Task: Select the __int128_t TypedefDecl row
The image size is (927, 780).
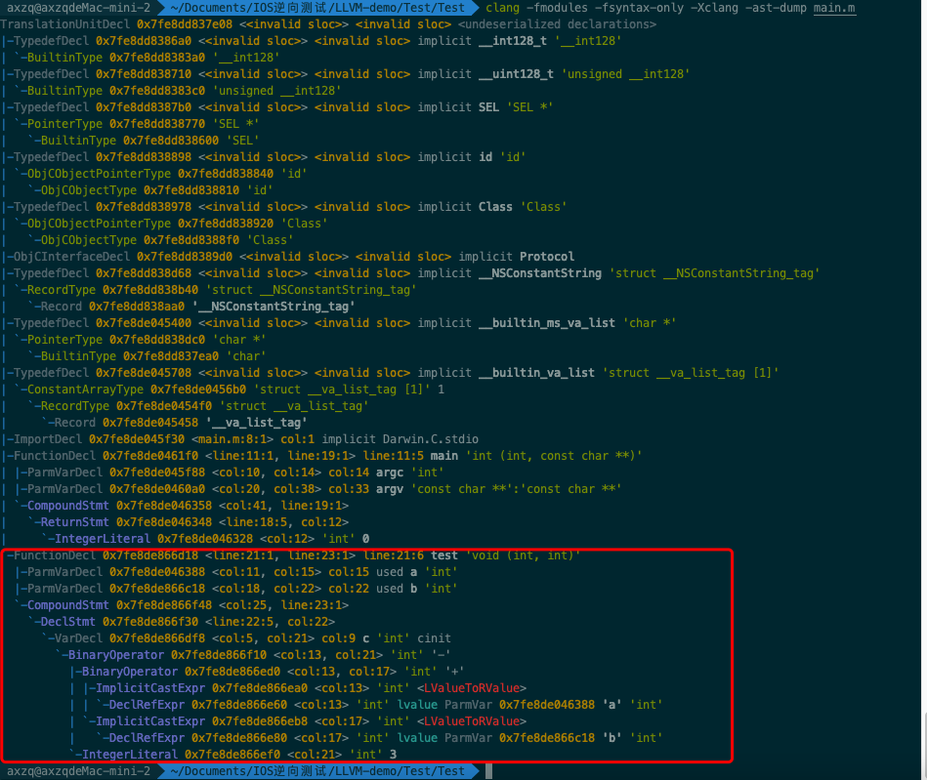Action: click(312, 41)
